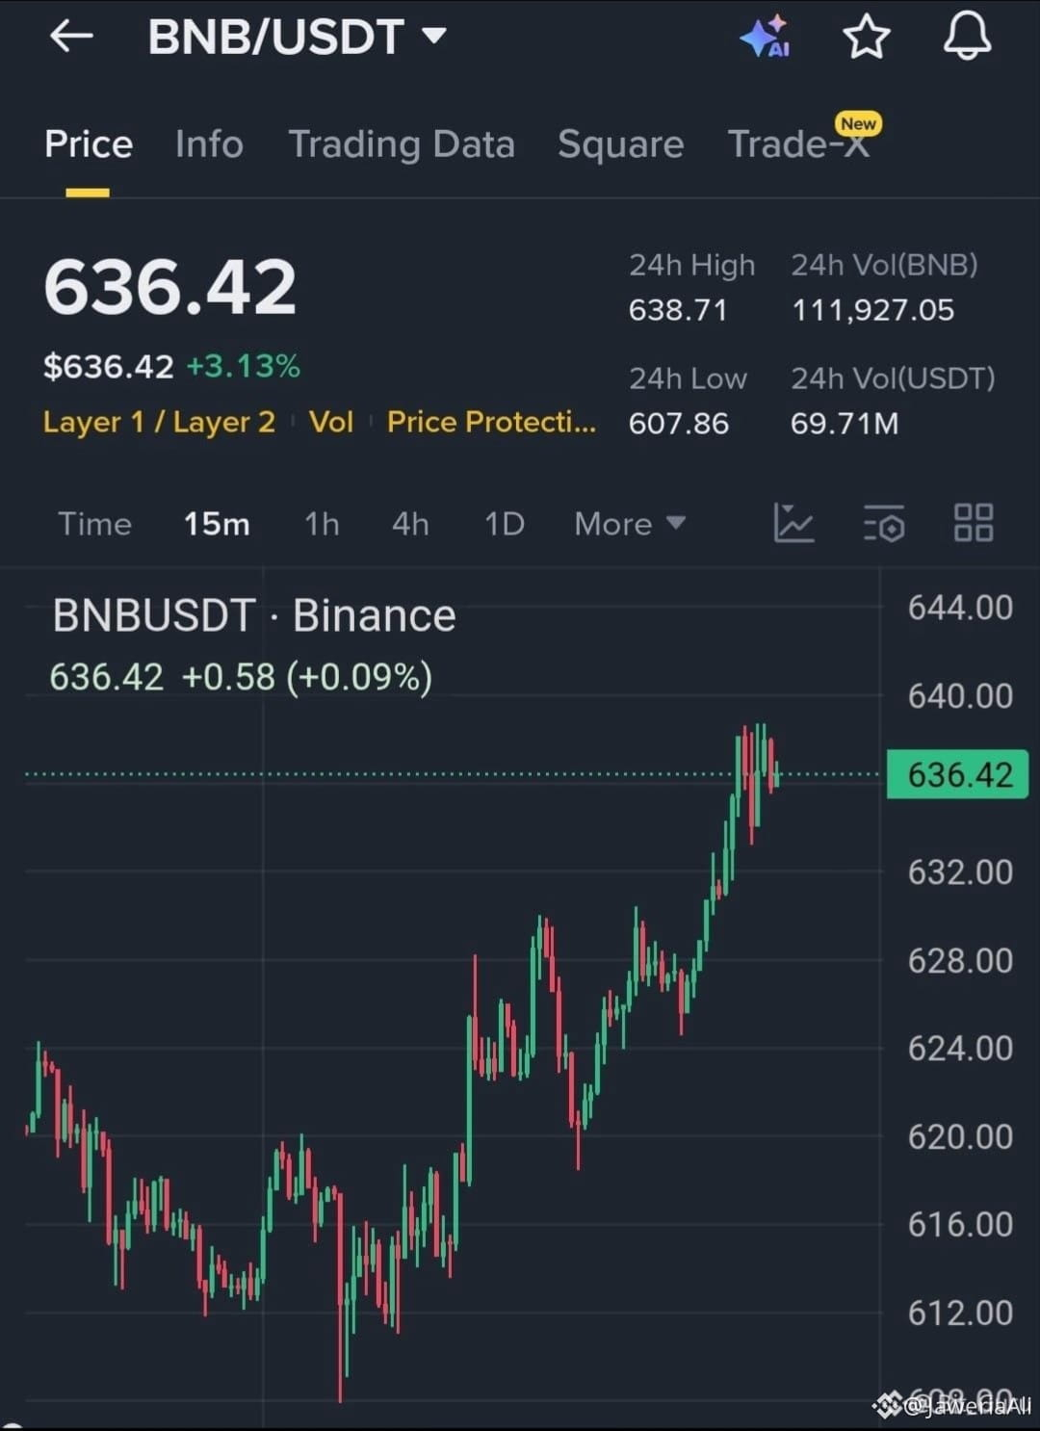
Task: Open the AI sparkle assistant icon
Action: [x=766, y=37]
